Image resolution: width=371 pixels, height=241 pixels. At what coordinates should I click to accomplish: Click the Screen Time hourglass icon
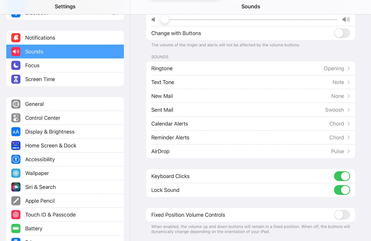[x=16, y=79]
